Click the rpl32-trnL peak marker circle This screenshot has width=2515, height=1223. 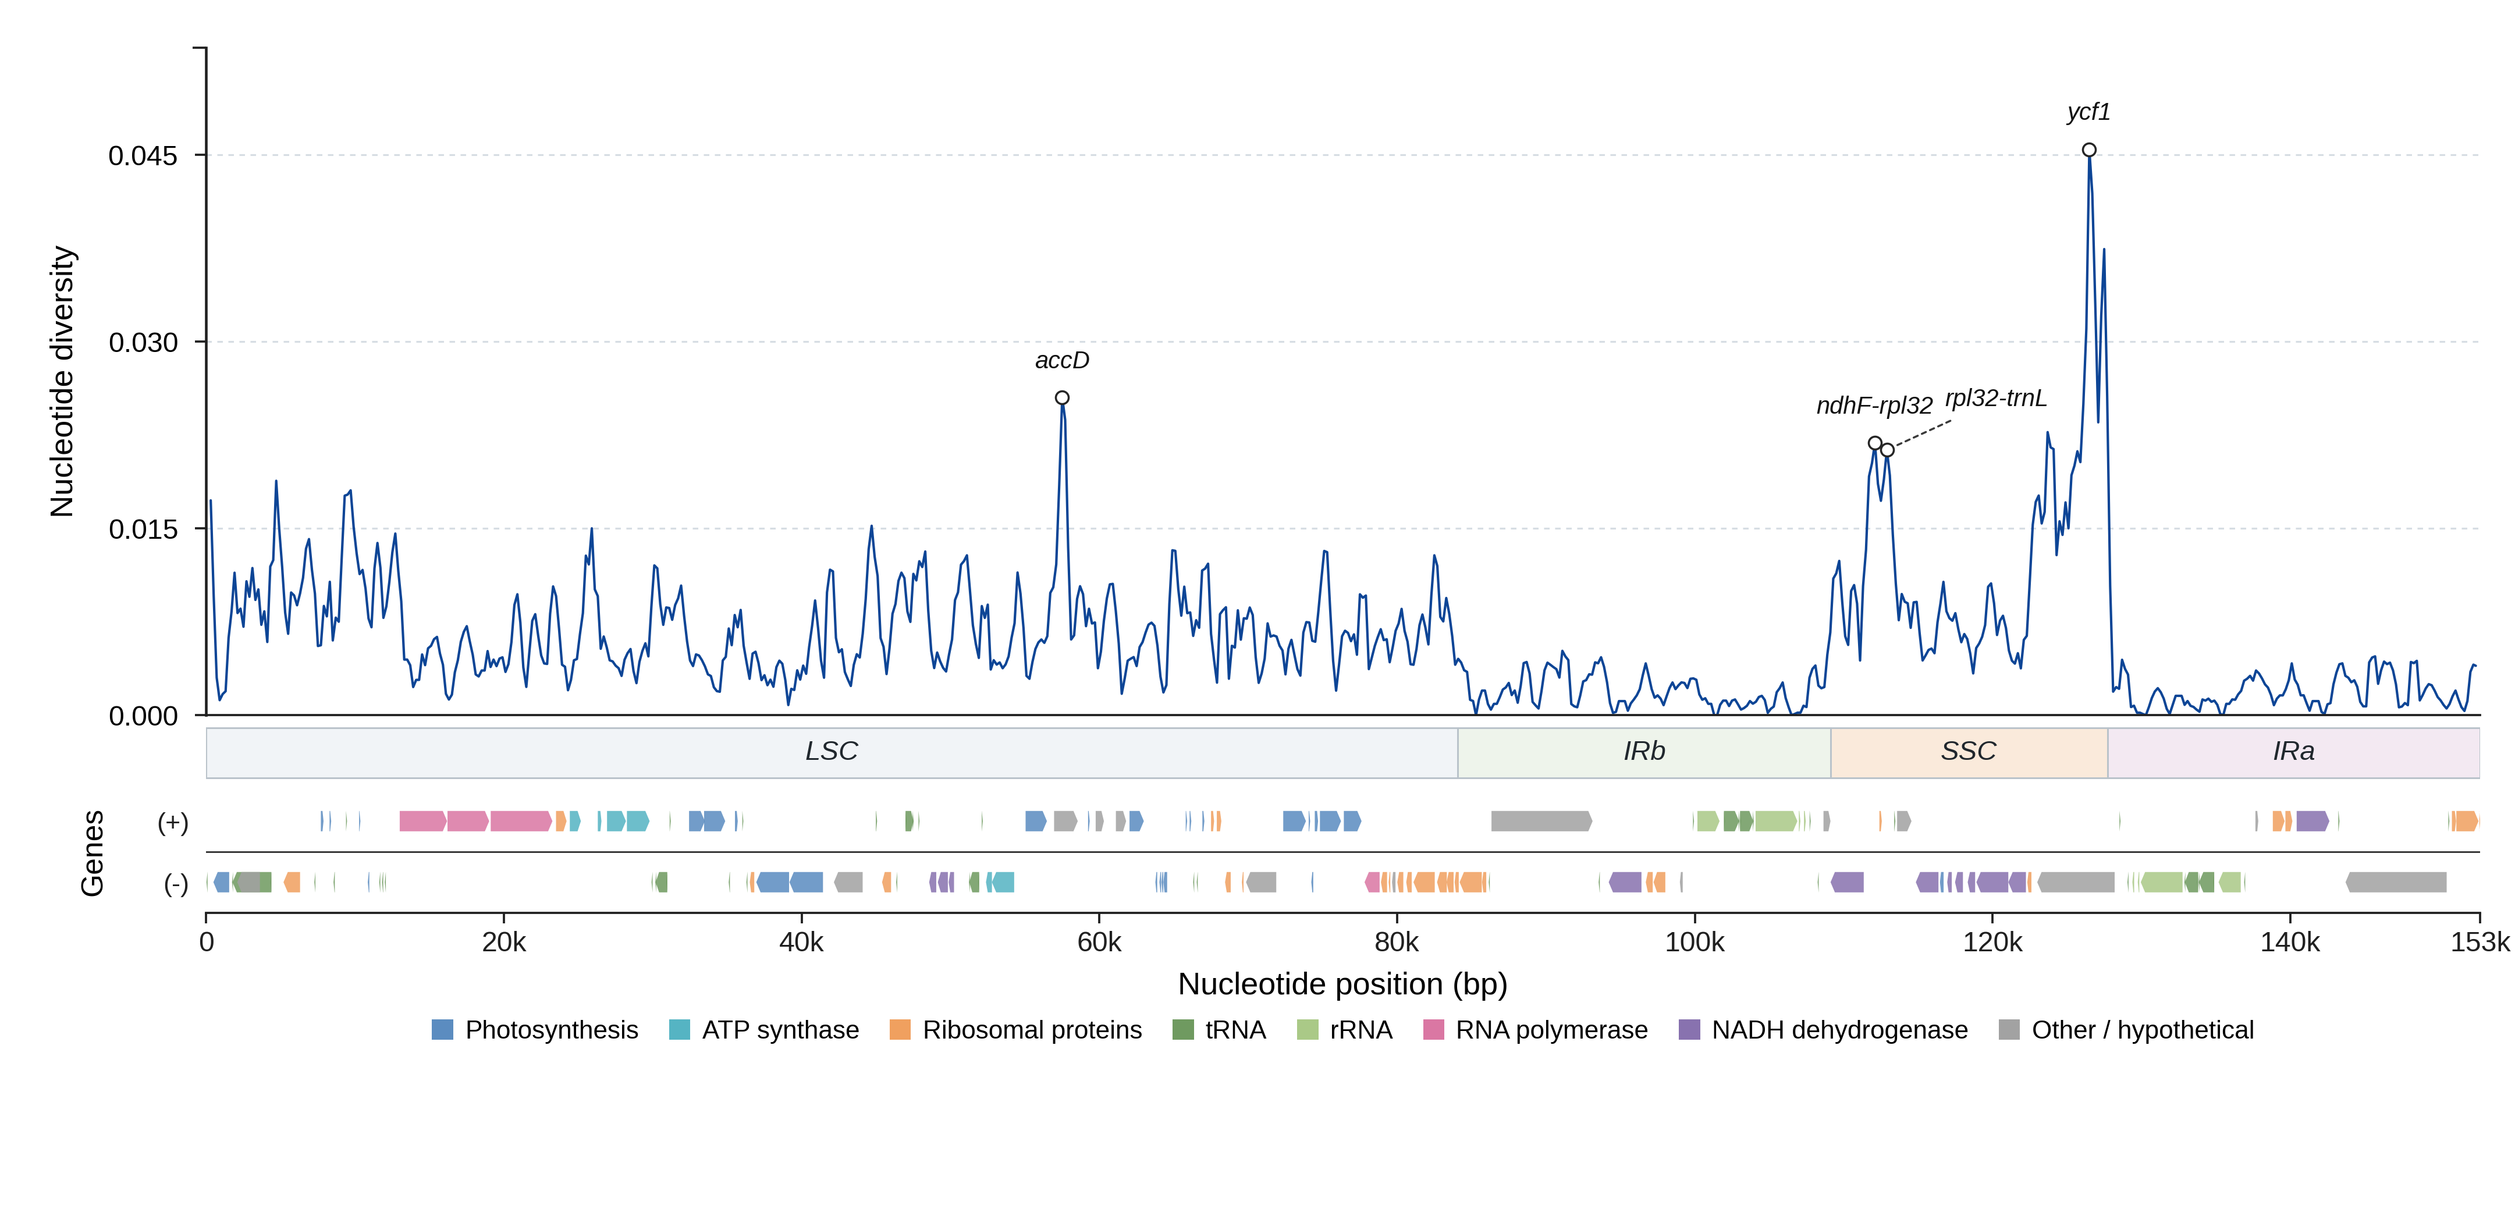click(x=1887, y=450)
